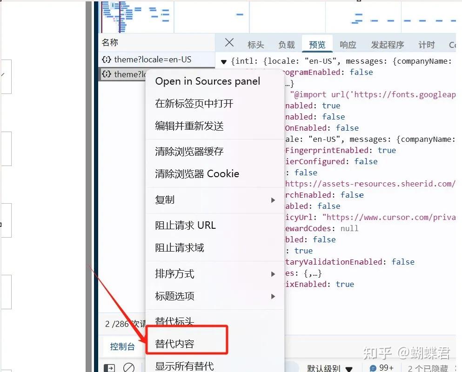462x372 pixels.
Task: Expand the 标题选项 submenu
Action: tap(273, 296)
